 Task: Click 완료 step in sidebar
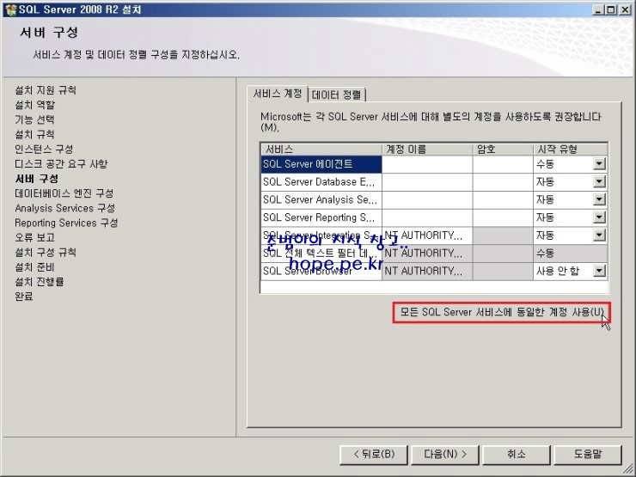pos(24,297)
